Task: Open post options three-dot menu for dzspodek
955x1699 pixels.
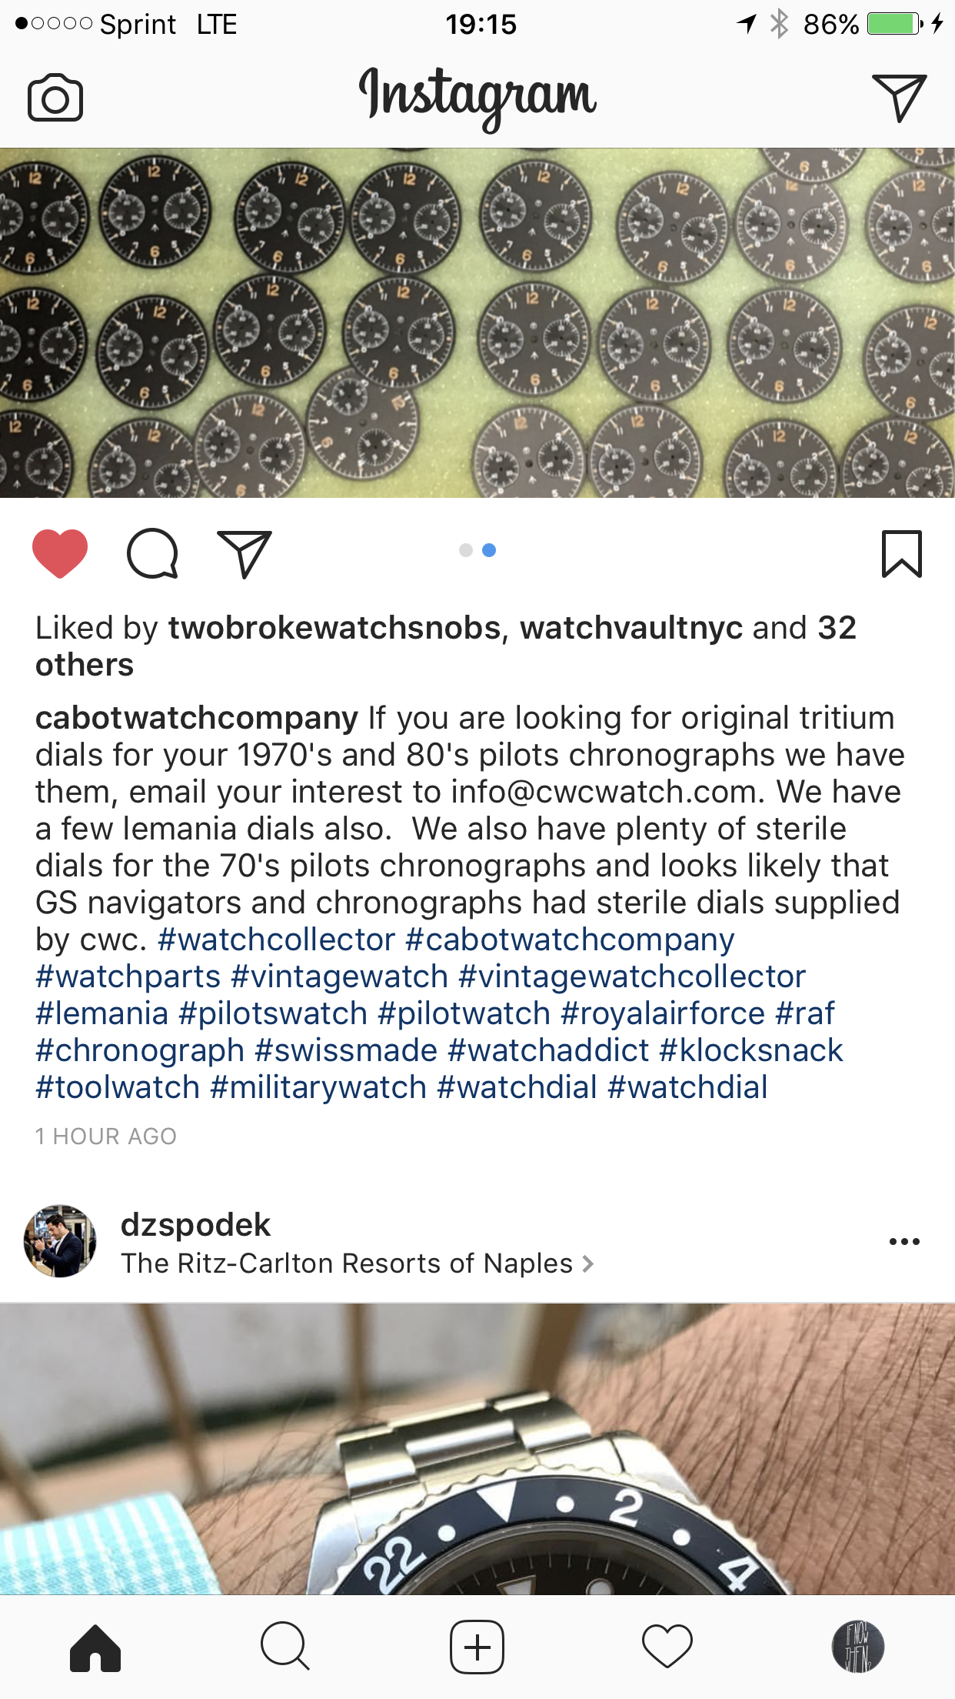Action: 904,1241
